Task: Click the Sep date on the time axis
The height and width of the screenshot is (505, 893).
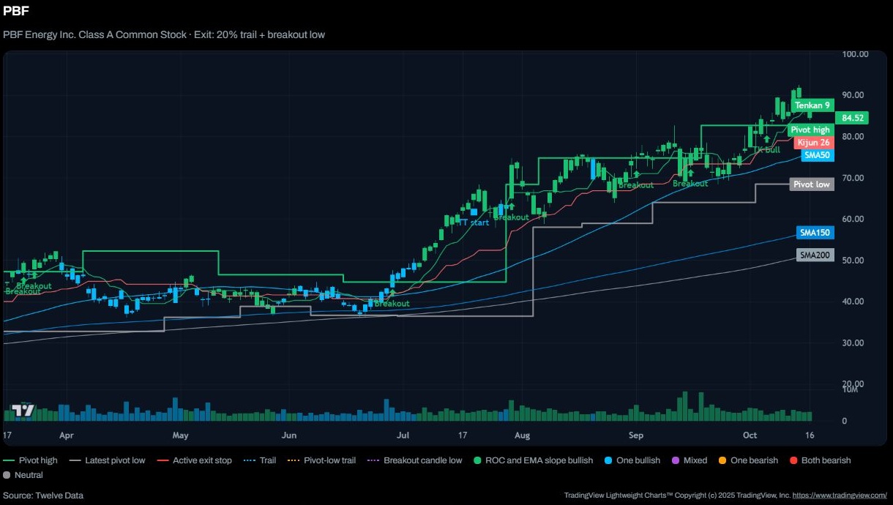Action: point(635,435)
